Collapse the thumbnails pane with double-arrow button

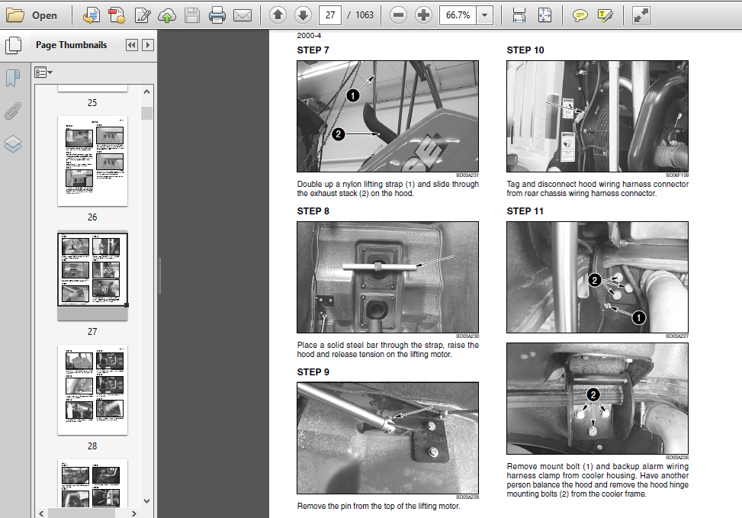(132, 45)
